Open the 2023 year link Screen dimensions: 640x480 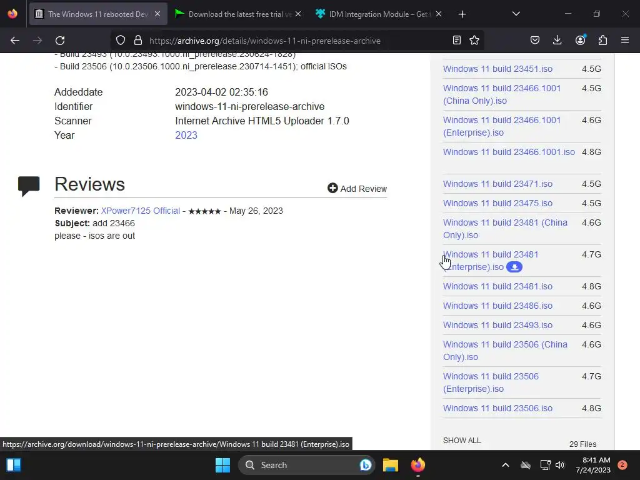(x=186, y=136)
